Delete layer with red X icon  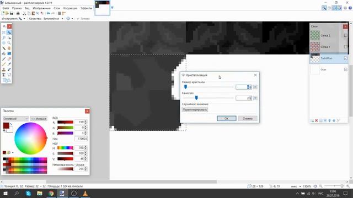pos(316,121)
